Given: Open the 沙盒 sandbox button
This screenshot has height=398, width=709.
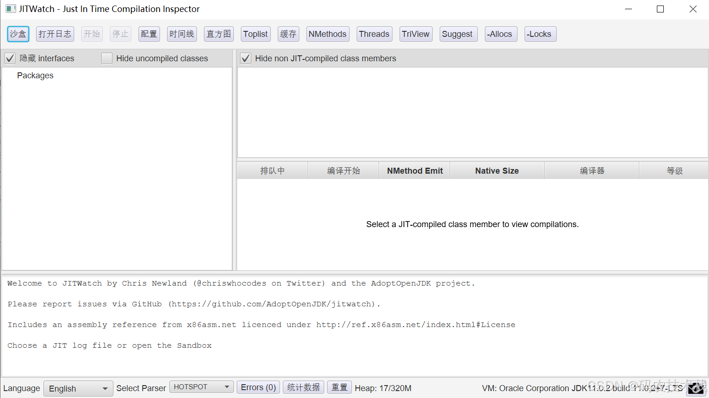Looking at the screenshot, I should (18, 34).
